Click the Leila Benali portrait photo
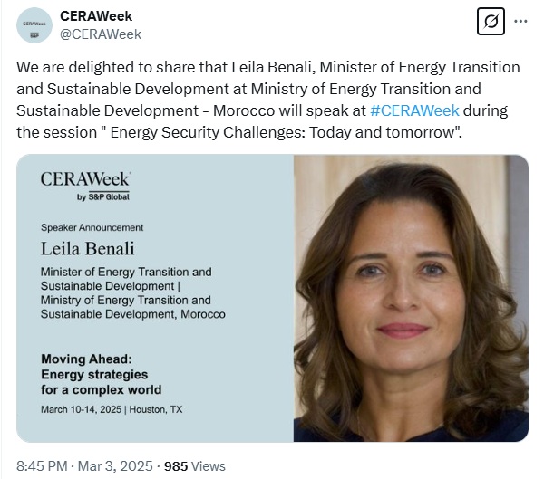This screenshot has width=544, height=479. coord(411,299)
